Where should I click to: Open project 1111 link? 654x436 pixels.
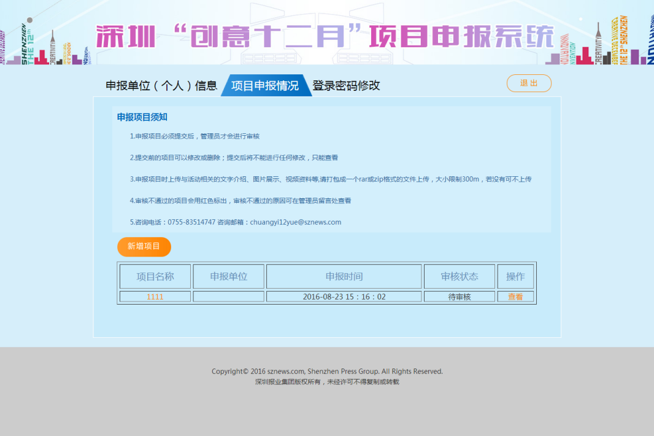pyautogui.click(x=155, y=297)
